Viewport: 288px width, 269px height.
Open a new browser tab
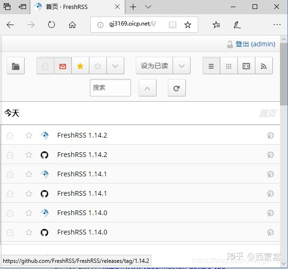click(133, 7)
